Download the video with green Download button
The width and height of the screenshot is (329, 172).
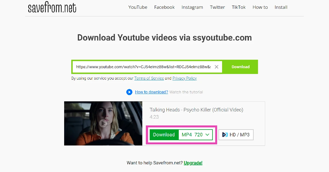[x=164, y=135]
